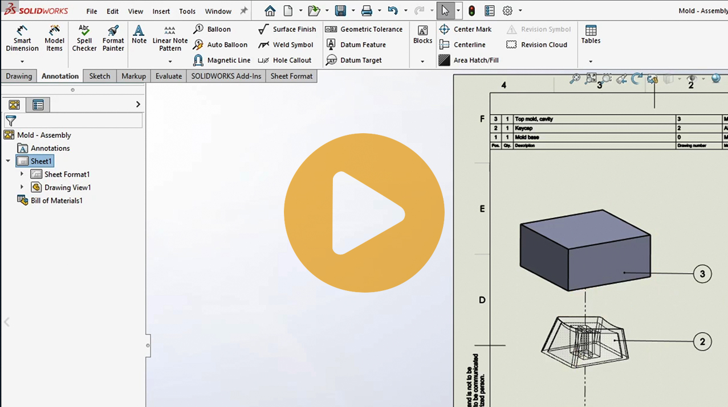Apply Area Hatch/Fill
Viewport: 728px width, 407px height.
pyautogui.click(x=469, y=60)
